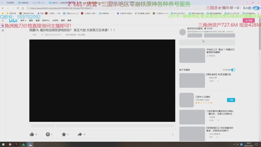The height and width of the screenshot is (147, 261).
Task: Favorite the video with the star icon
Action: point(64,134)
